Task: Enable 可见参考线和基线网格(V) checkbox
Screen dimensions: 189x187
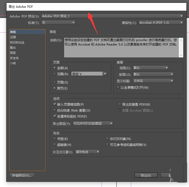Action: coord(107,144)
